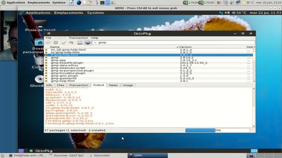Open the guest Système menu inside QEMU
Image resolution: width=282 pixels, height=158 pixels.
[95, 13]
